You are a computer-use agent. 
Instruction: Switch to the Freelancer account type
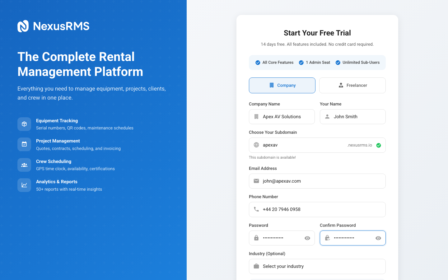click(x=352, y=85)
